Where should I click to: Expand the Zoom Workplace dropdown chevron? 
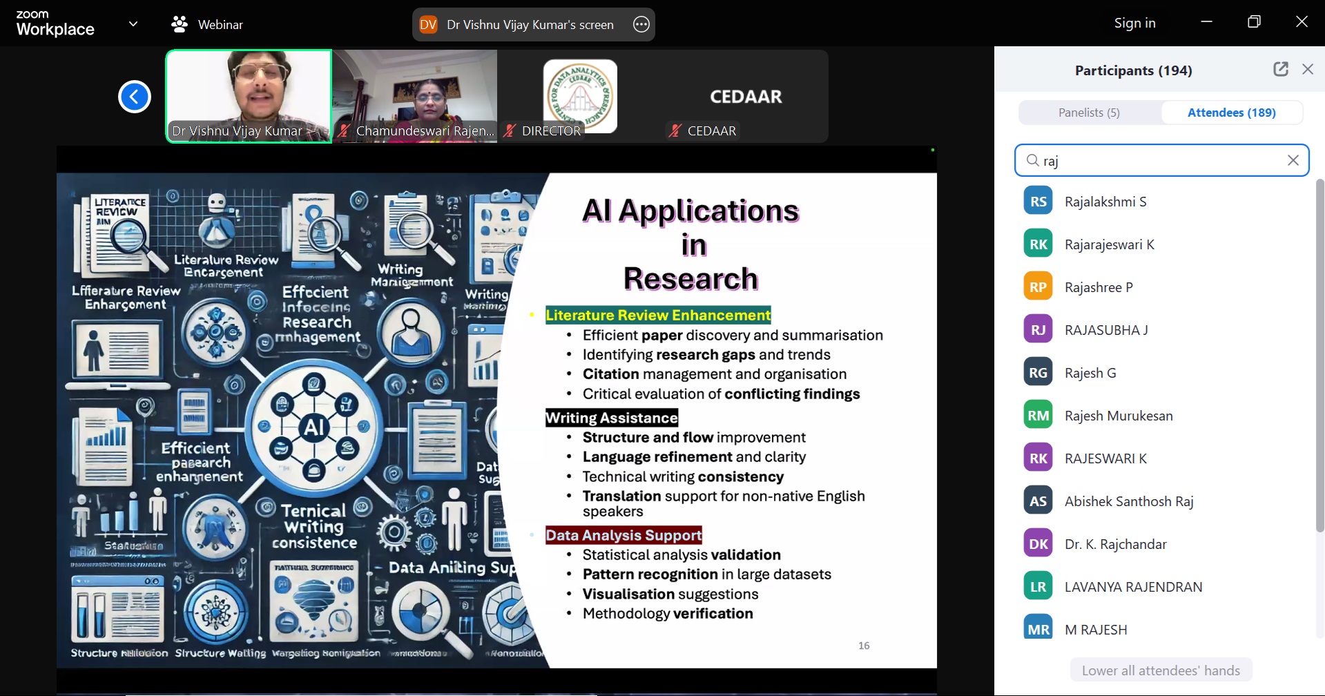click(x=133, y=24)
